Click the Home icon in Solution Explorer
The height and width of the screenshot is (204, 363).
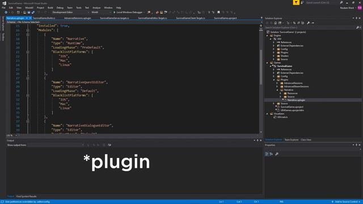275,23
